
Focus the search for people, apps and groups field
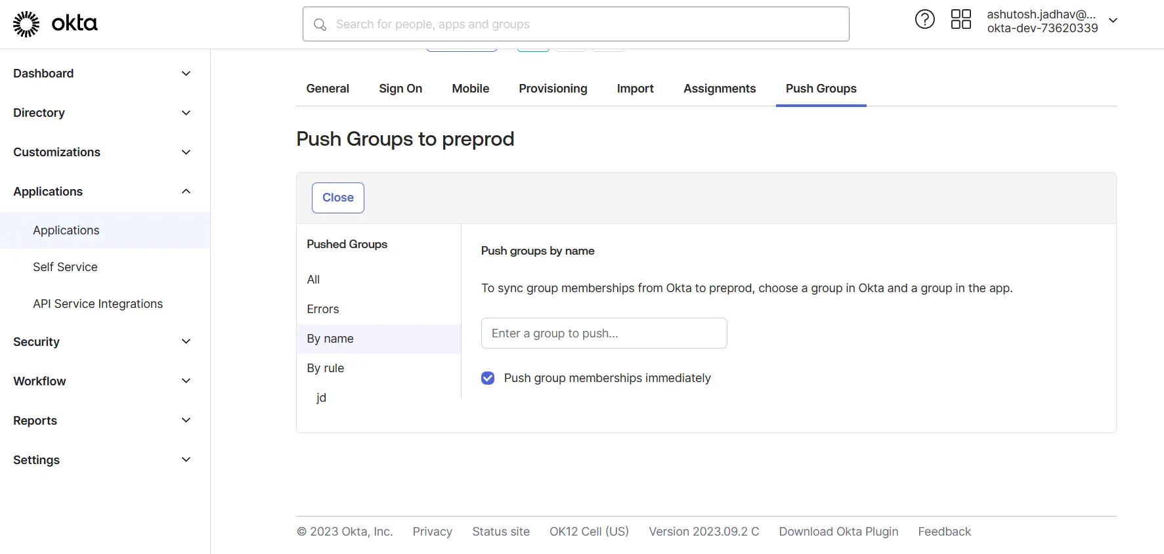point(576,24)
